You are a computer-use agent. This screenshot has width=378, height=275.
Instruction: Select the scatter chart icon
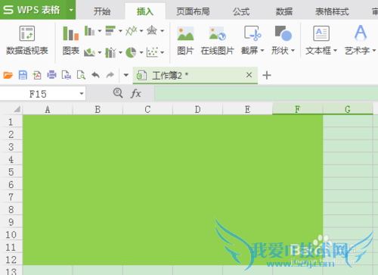152,52
